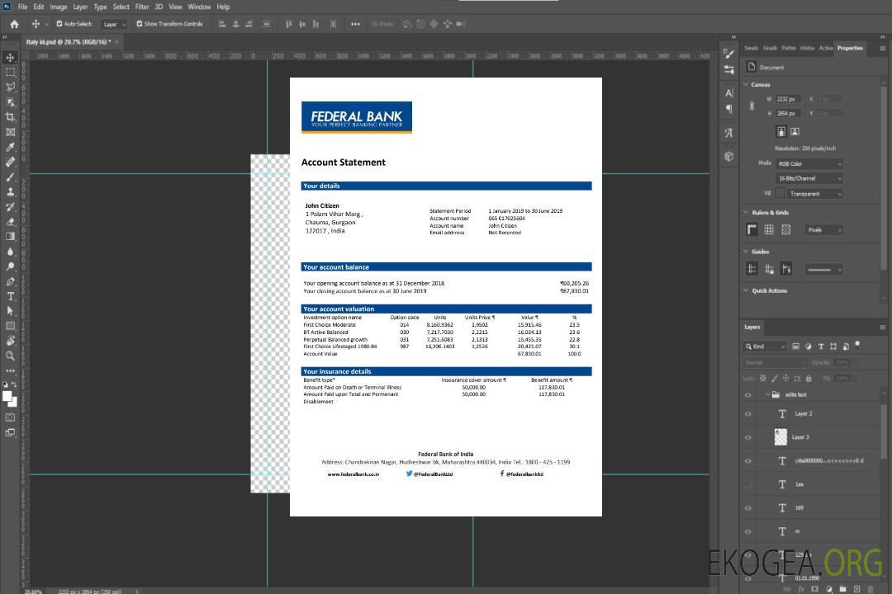The width and height of the screenshot is (892, 594).
Task: Click the Home button in options bar
Action: click(x=14, y=24)
